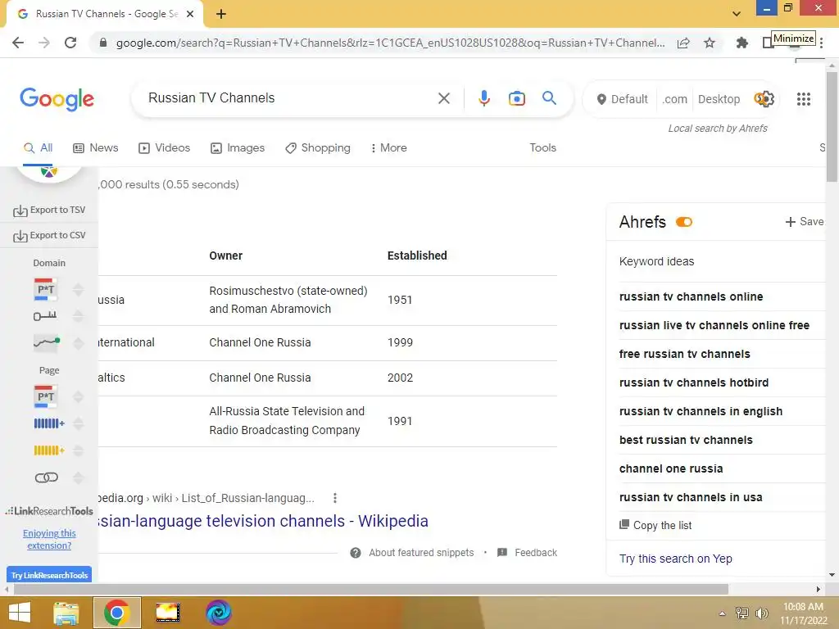839x629 pixels.
Task: Reload the current page
Action: pyautogui.click(x=70, y=43)
